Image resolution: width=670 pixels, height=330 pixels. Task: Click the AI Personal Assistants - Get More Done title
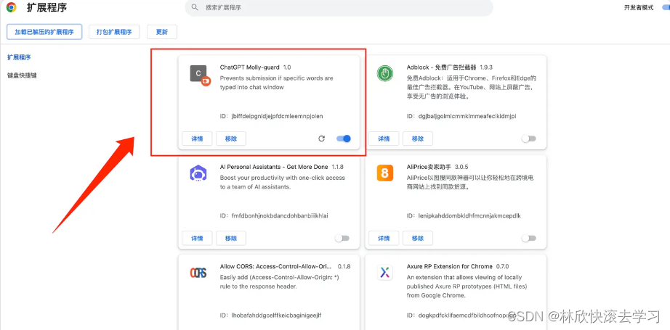(274, 167)
